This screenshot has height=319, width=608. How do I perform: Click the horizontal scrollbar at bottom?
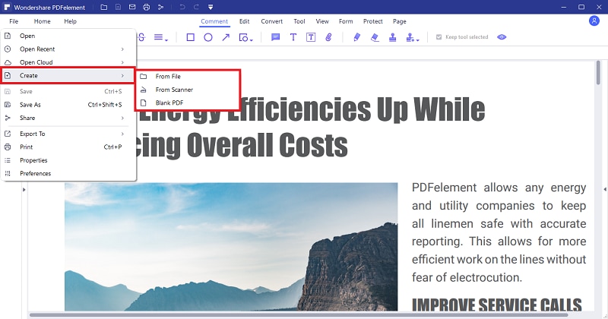click(299, 314)
